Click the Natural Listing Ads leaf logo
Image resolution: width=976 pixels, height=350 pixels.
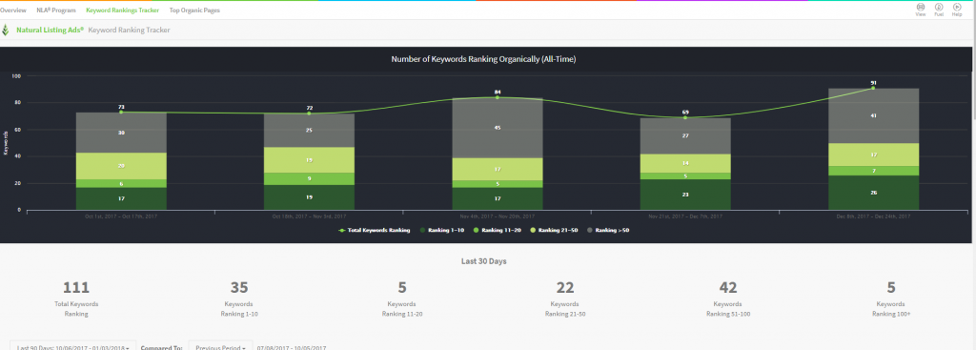(x=6, y=30)
